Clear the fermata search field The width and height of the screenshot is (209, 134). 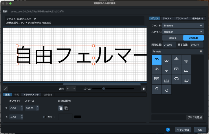point(201,51)
